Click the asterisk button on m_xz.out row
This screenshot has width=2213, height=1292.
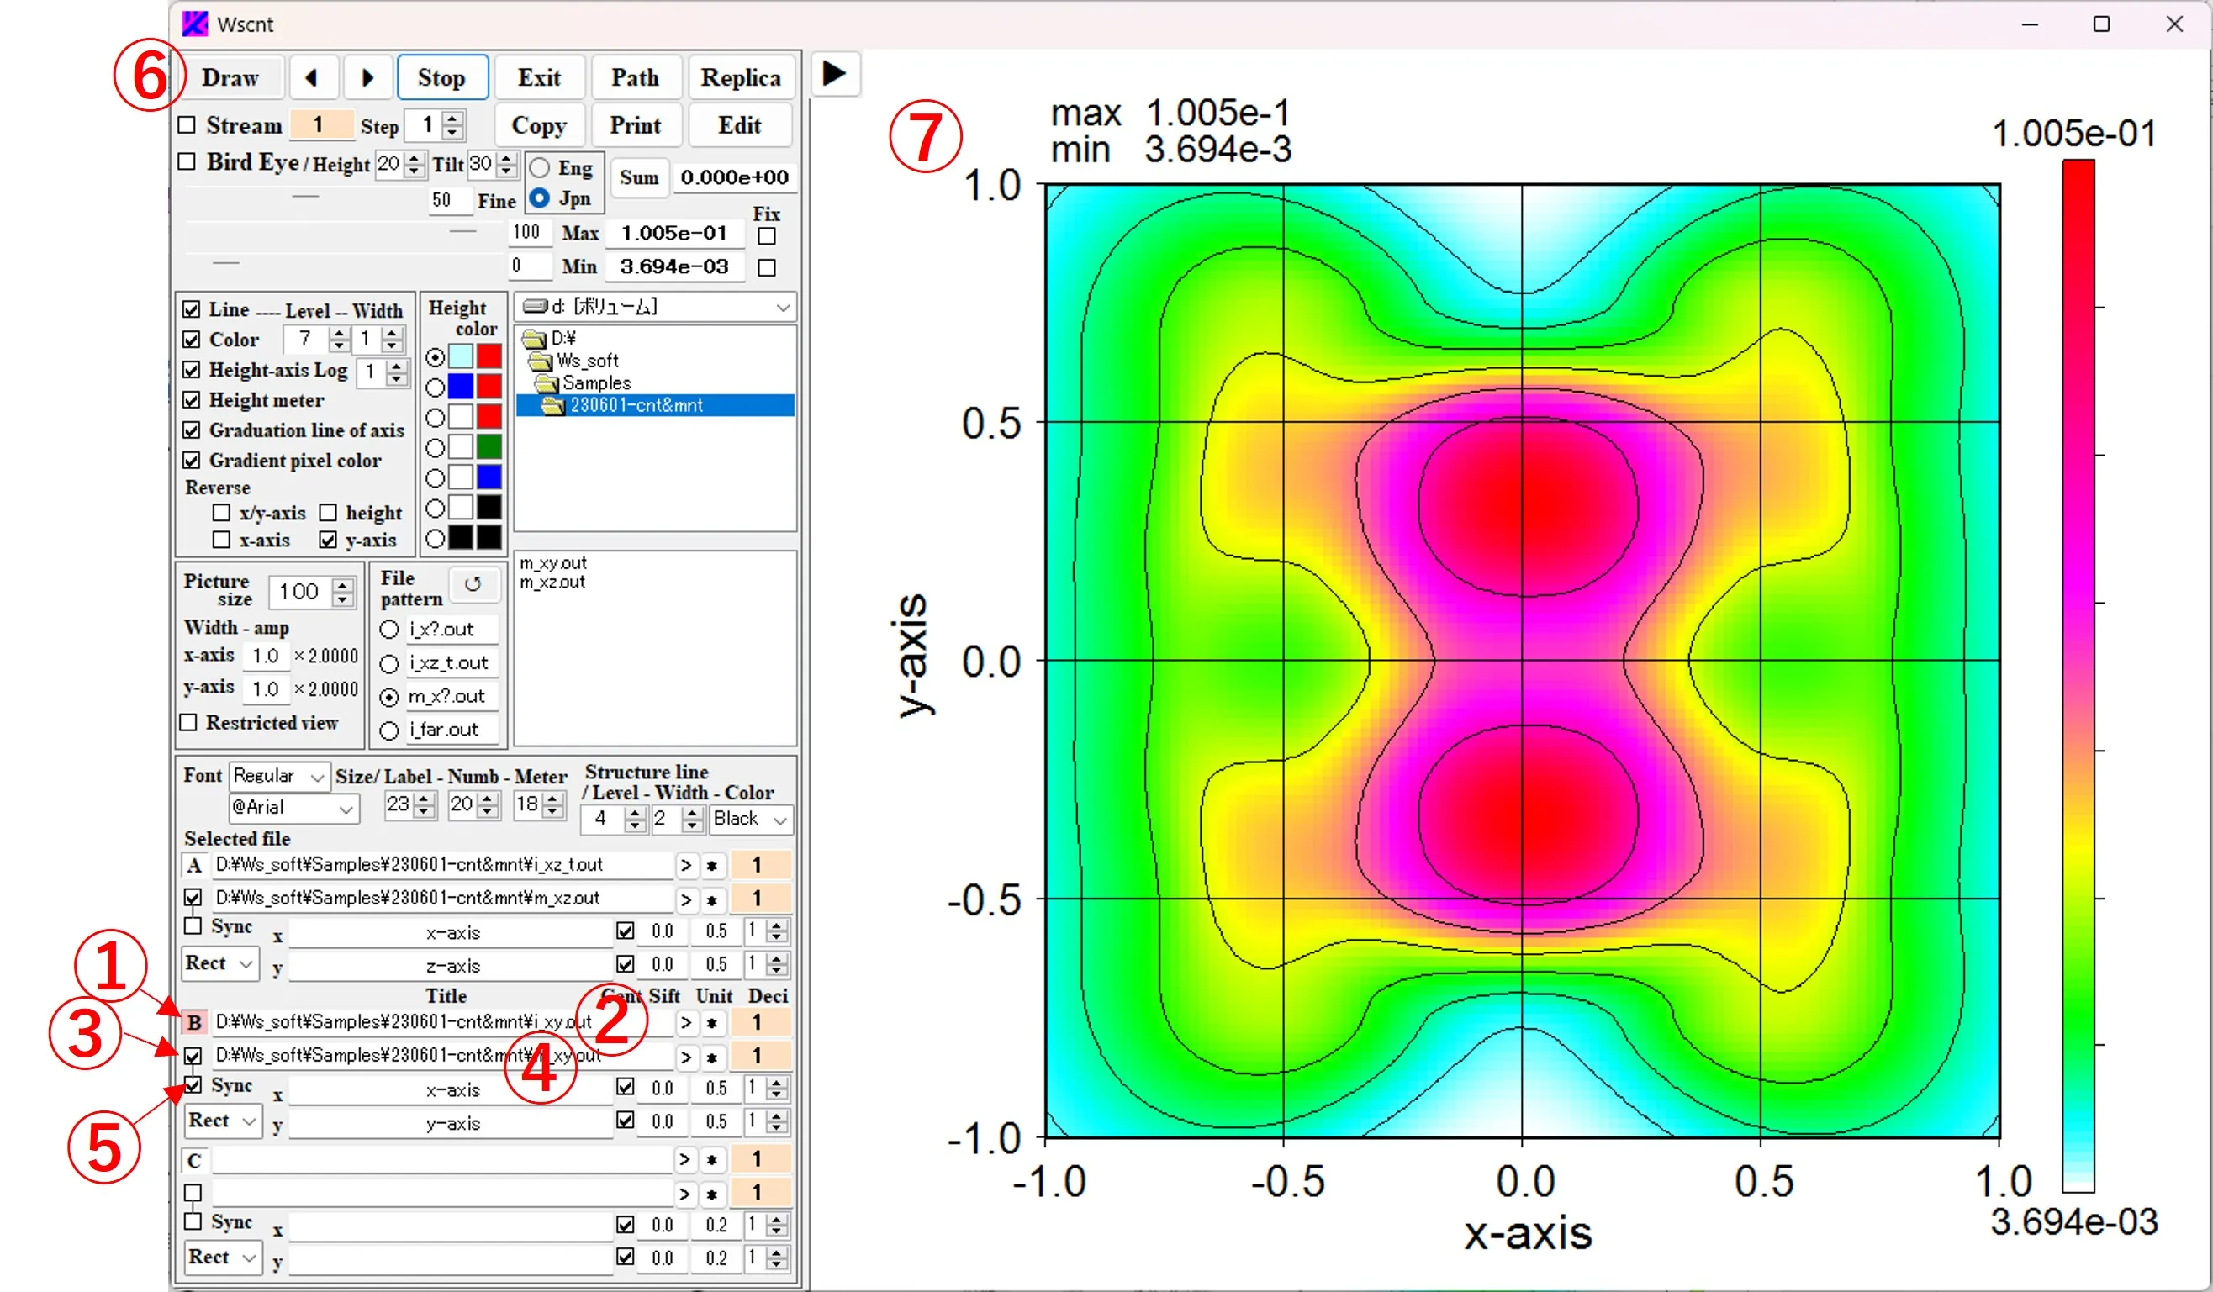[712, 899]
